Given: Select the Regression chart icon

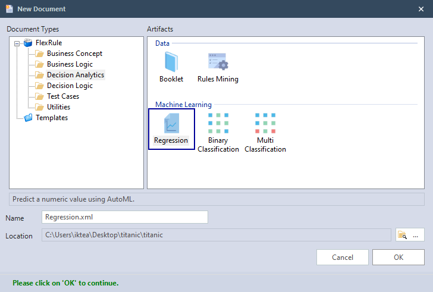Looking at the screenshot, I should [x=171, y=123].
